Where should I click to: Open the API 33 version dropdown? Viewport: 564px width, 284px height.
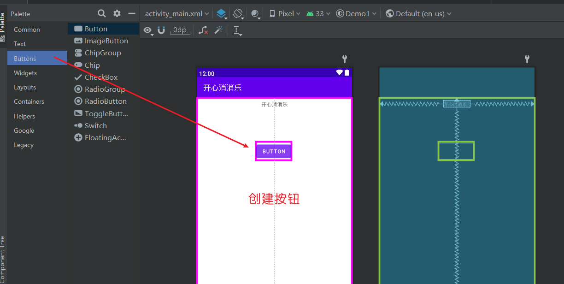coord(317,13)
